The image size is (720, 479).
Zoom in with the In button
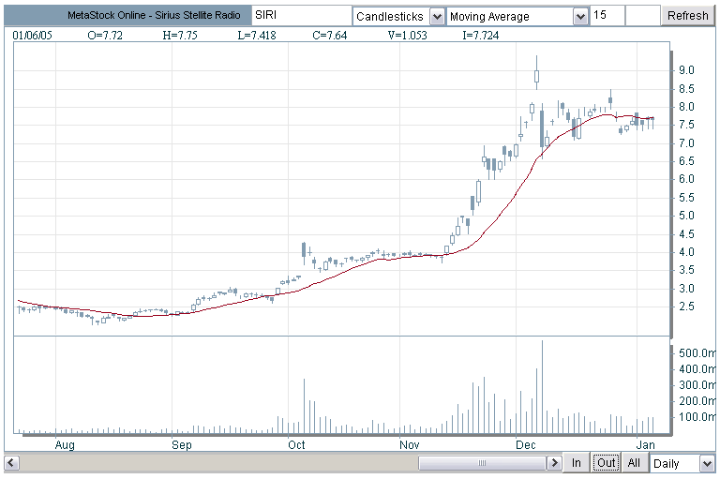pyautogui.click(x=577, y=462)
